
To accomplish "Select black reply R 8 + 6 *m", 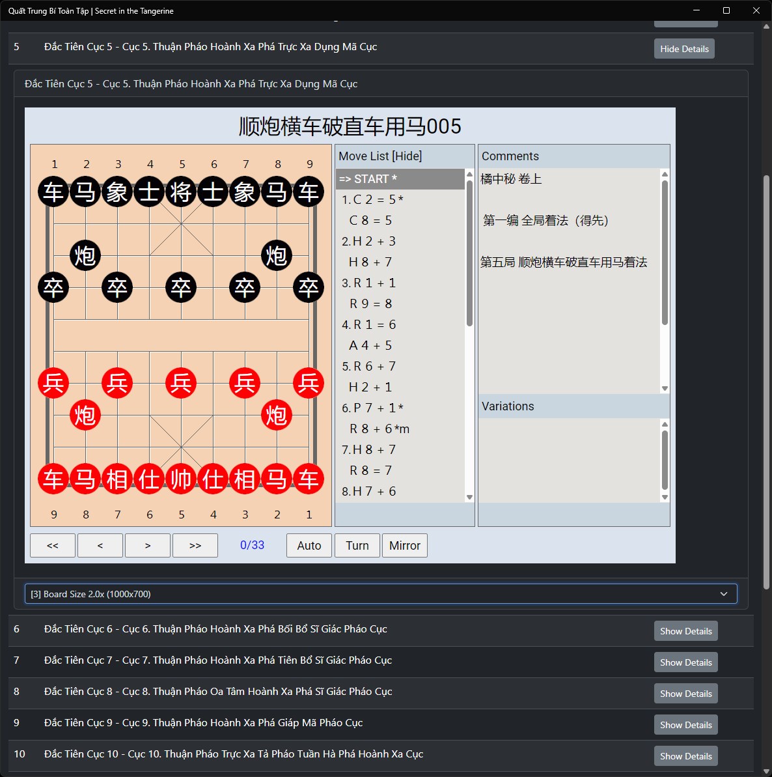I will tap(400, 429).
